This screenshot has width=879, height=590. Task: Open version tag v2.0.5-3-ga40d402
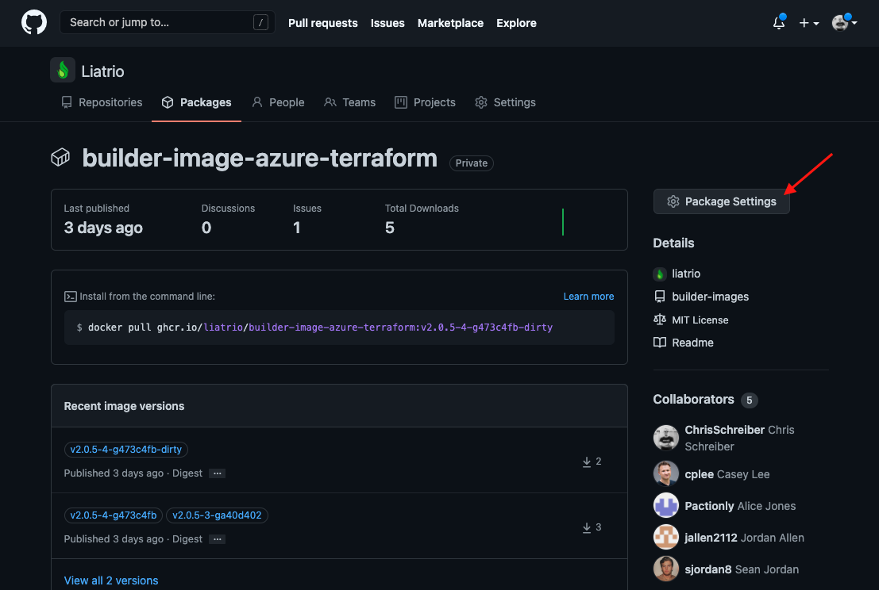click(217, 515)
